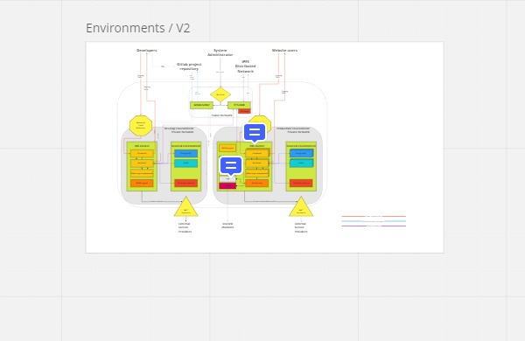Select the yellow octagon above development environment
525x341 pixels.
click(x=141, y=126)
